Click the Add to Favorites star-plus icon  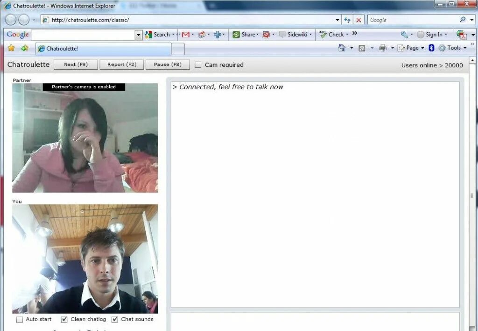(x=25, y=48)
